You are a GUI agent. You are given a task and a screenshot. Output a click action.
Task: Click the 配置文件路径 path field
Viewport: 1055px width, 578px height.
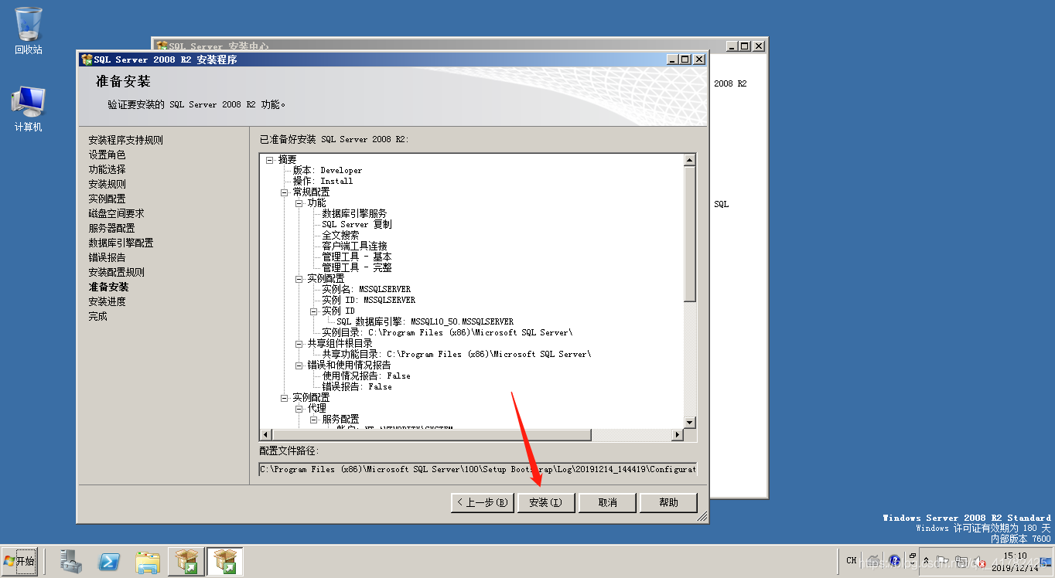[478, 469]
